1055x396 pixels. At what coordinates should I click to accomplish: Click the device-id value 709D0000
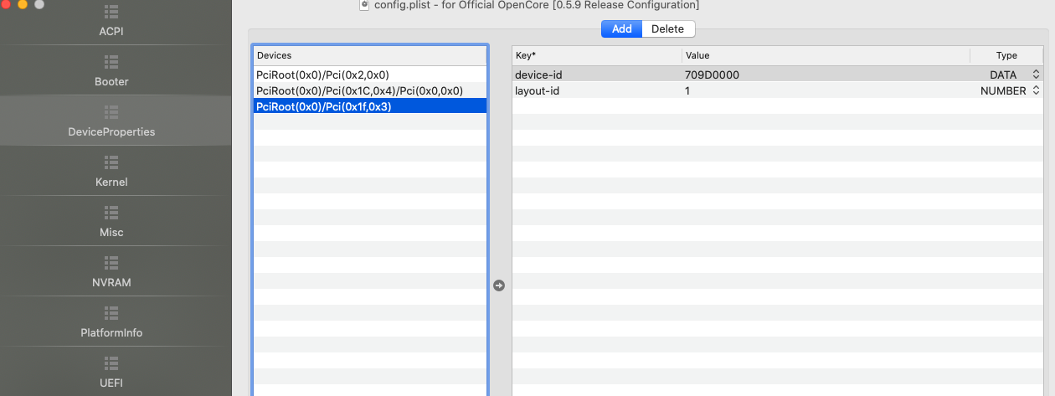712,75
